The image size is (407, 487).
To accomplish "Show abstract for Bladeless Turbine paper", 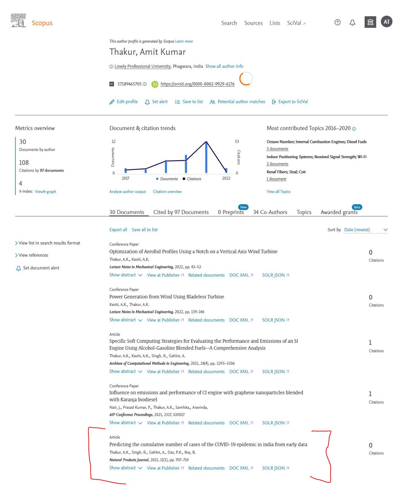I will [x=126, y=320].
